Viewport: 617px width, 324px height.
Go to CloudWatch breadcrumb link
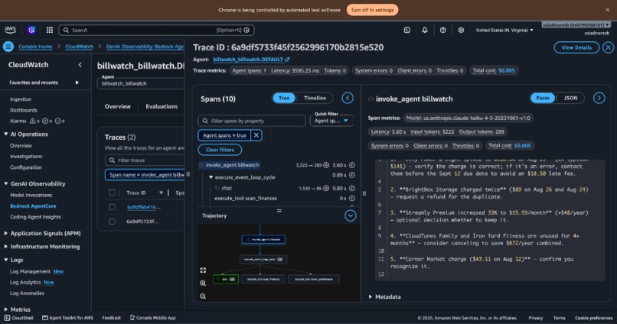pos(79,47)
